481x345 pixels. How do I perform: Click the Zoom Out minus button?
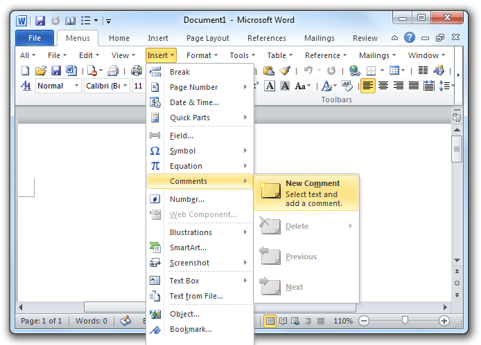[364, 321]
